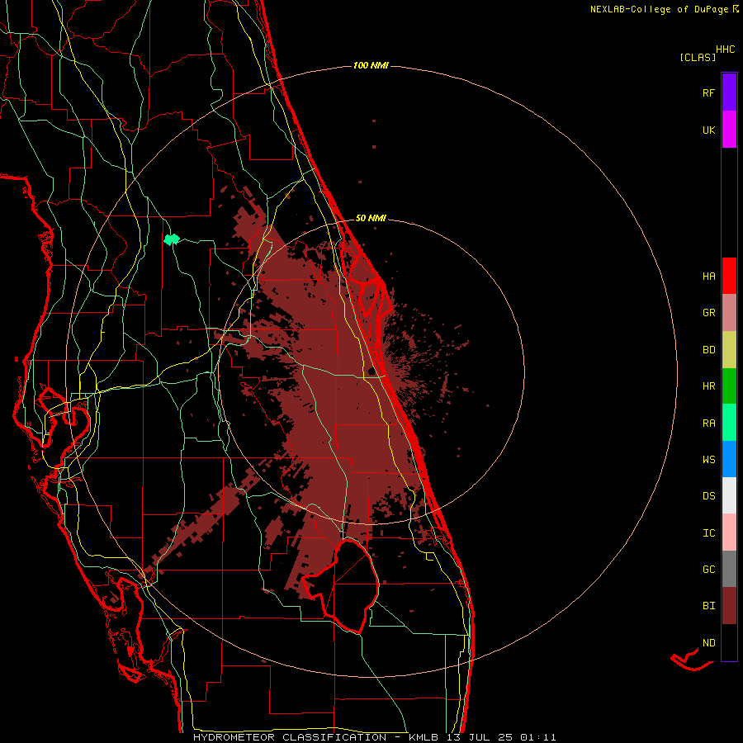
Task: Click the ND legend label
Action: coord(708,643)
